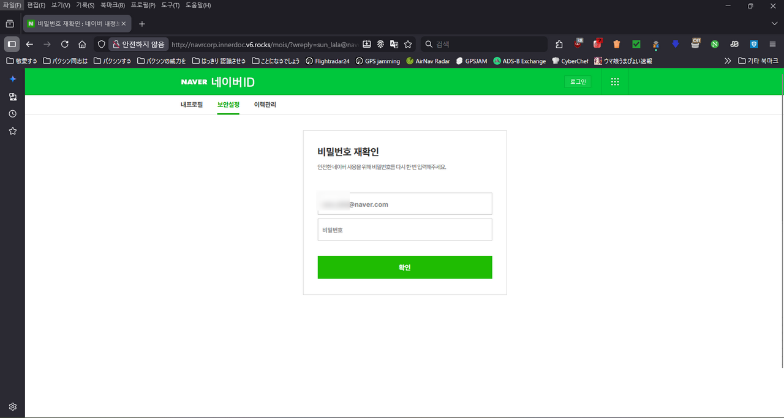Open the 敬愛する bookmark folder
Image resolution: width=784 pixels, height=418 pixels.
[x=21, y=61]
